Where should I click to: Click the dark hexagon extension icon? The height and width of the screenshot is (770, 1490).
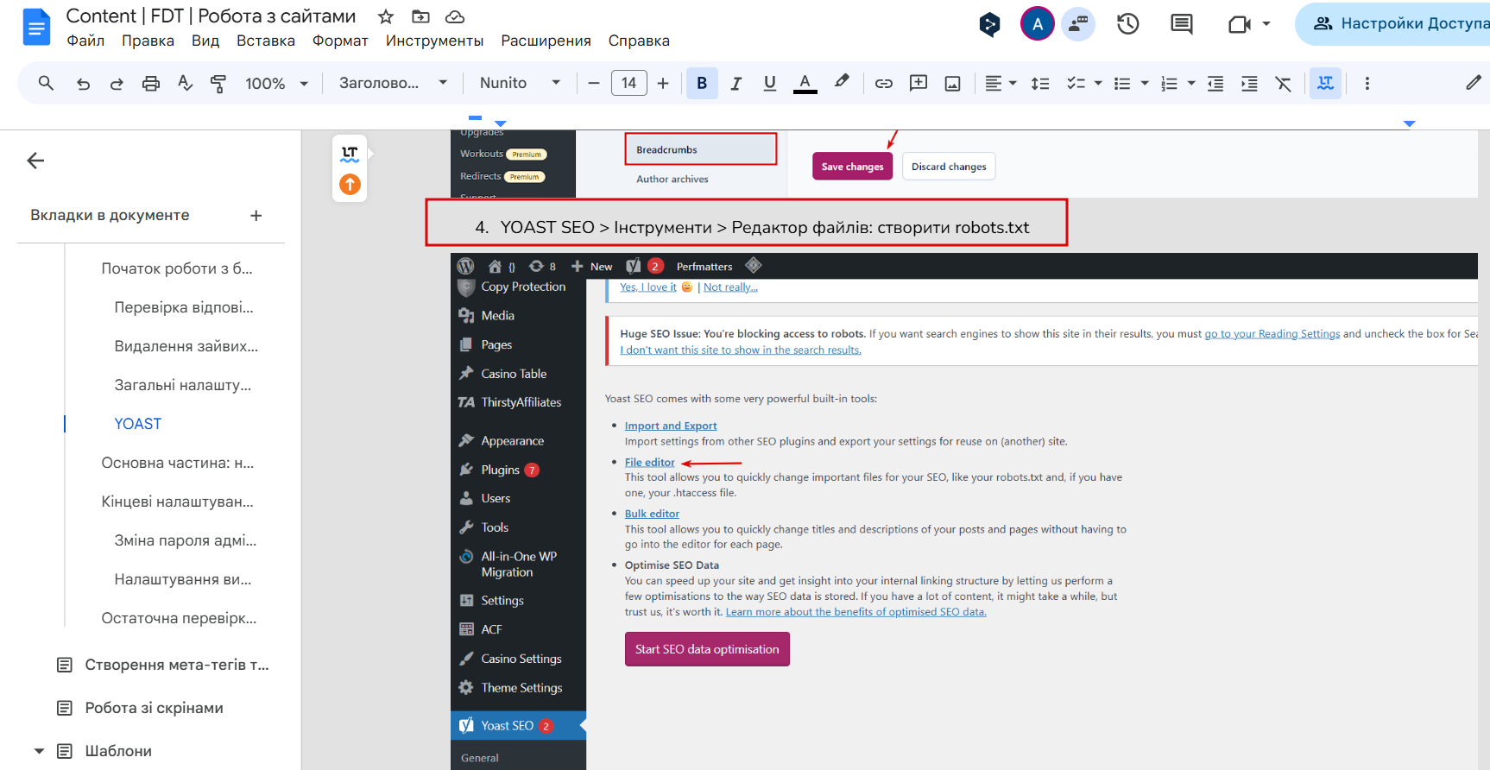(x=989, y=24)
